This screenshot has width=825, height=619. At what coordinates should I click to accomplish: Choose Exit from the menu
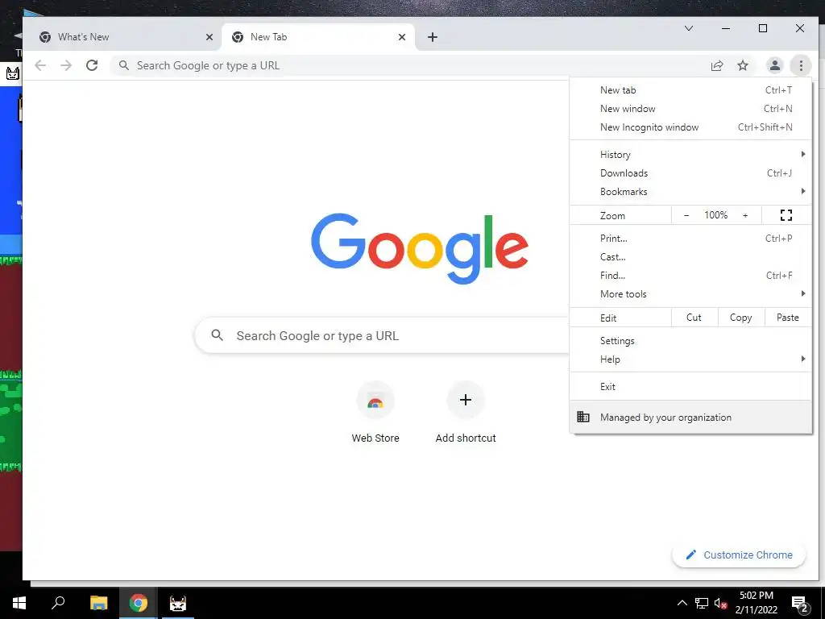(690, 386)
